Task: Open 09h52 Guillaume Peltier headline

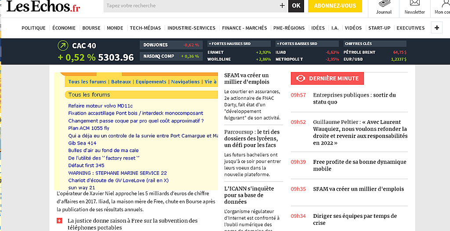Action: [360, 132]
